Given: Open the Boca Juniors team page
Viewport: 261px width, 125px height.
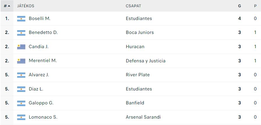Looking at the screenshot, I should pyautogui.click(x=140, y=32).
